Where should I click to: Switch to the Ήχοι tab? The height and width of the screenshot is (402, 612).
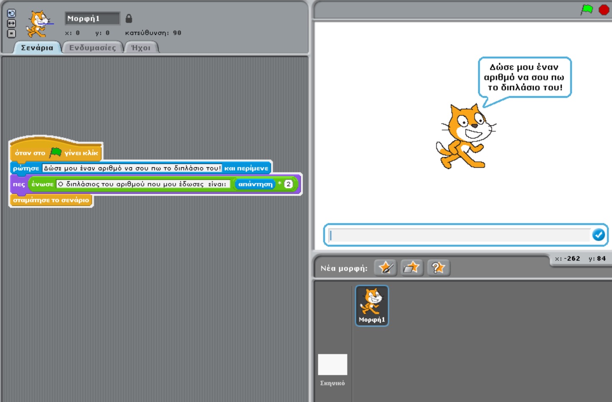tap(141, 47)
